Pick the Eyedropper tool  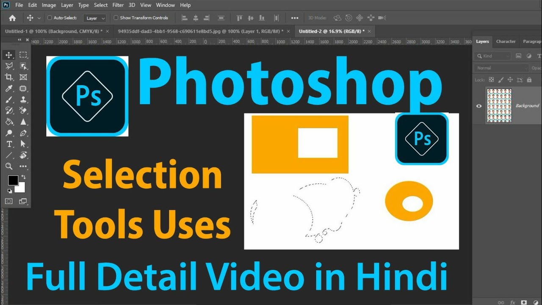click(x=9, y=88)
